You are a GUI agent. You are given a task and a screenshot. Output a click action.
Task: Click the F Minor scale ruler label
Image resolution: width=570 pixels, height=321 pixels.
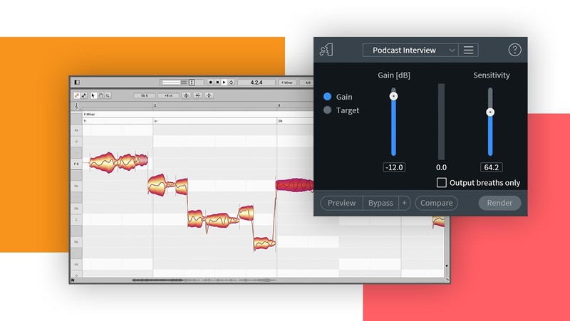[x=90, y=114]
